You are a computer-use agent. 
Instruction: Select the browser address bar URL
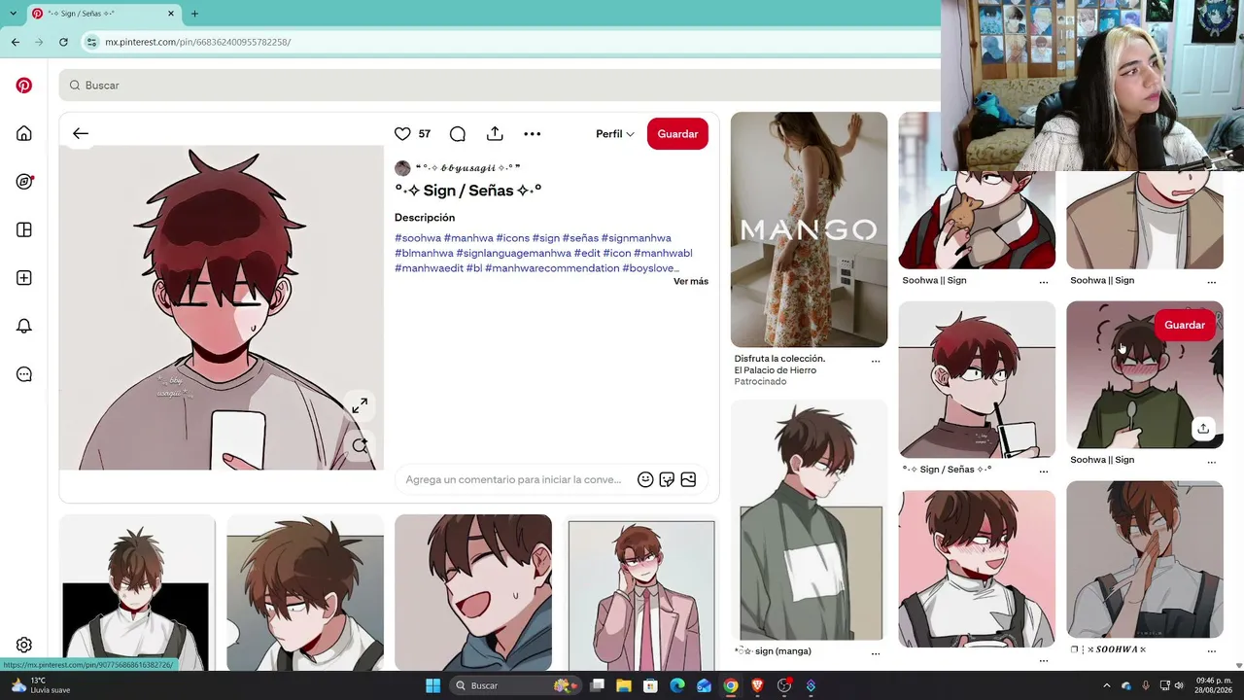(198, 42)
